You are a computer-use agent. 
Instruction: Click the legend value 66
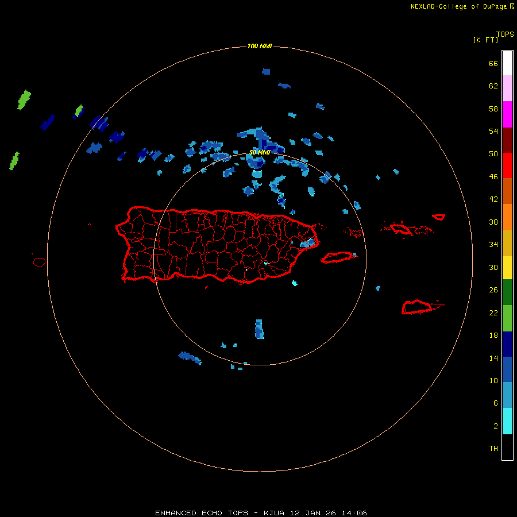pos(493,63)
